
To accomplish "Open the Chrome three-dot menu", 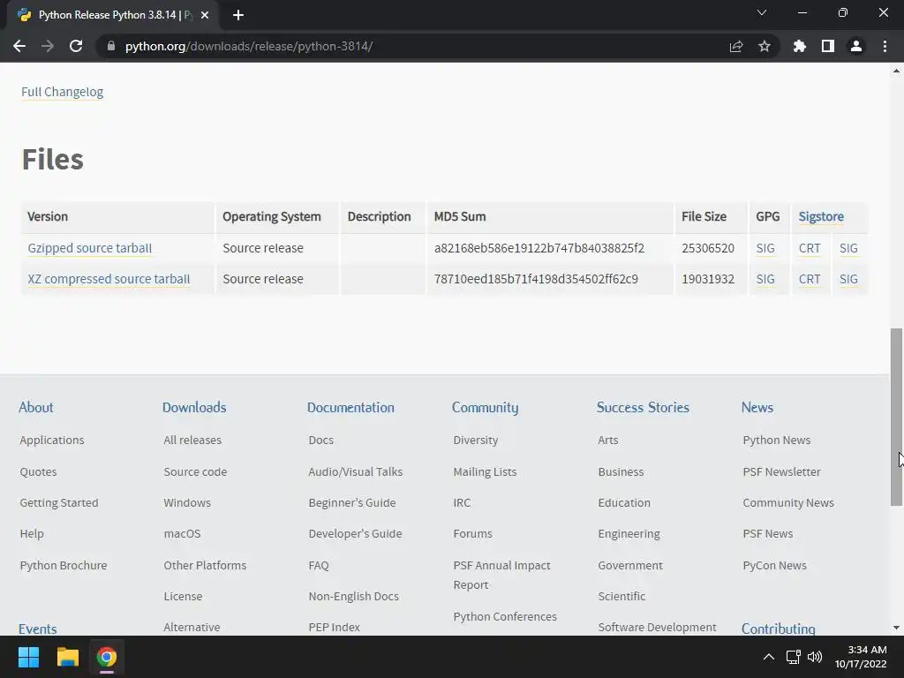I will tap(885, 46).
